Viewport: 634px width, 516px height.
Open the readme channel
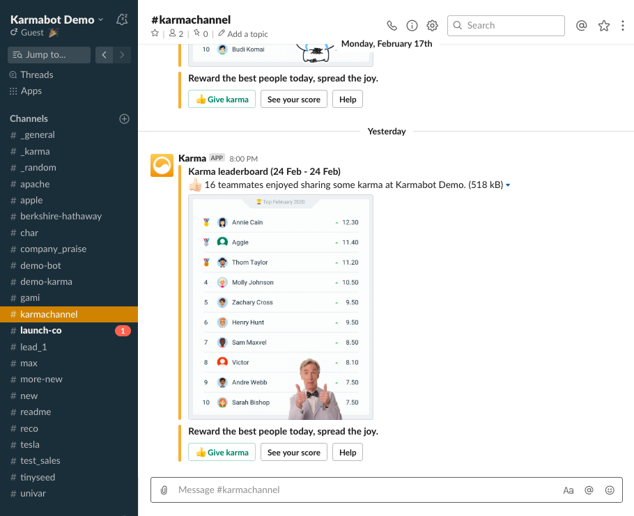69,412
